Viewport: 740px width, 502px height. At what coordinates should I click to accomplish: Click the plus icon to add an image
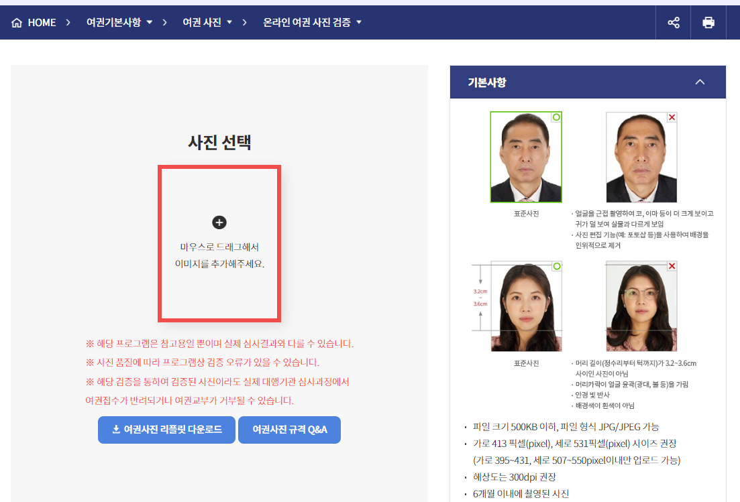point(219,222)
